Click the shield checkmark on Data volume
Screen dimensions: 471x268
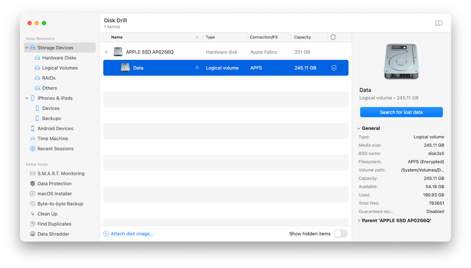pos(334,68)
